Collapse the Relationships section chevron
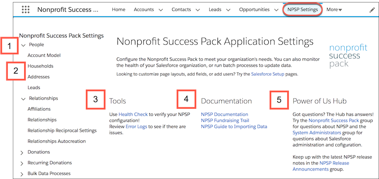379x179 pixels. 23,99
